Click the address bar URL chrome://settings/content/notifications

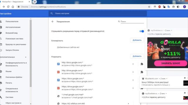coord(48,7)
